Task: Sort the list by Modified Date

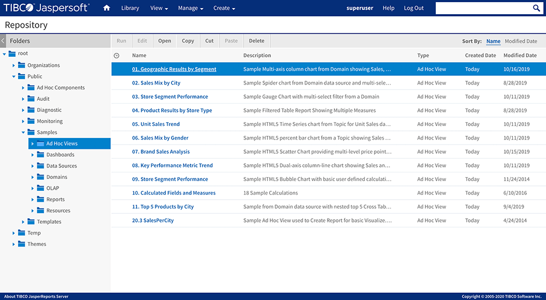Action: pyautogui.click(x=521, y=41)
